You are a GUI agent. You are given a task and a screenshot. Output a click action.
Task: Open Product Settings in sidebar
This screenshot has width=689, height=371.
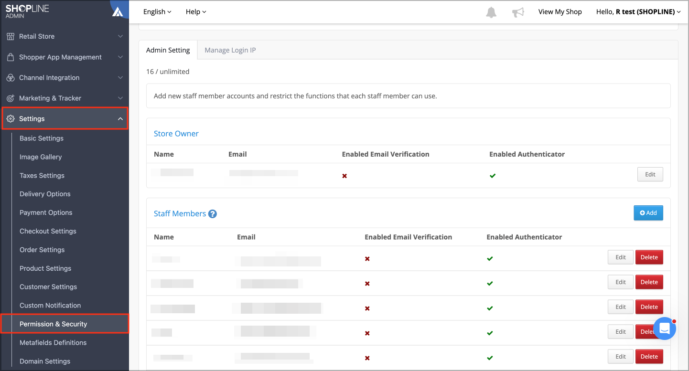point(45,268)
